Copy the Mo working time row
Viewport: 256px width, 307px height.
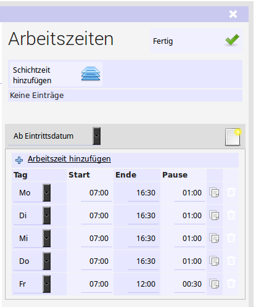coord(214,193)
